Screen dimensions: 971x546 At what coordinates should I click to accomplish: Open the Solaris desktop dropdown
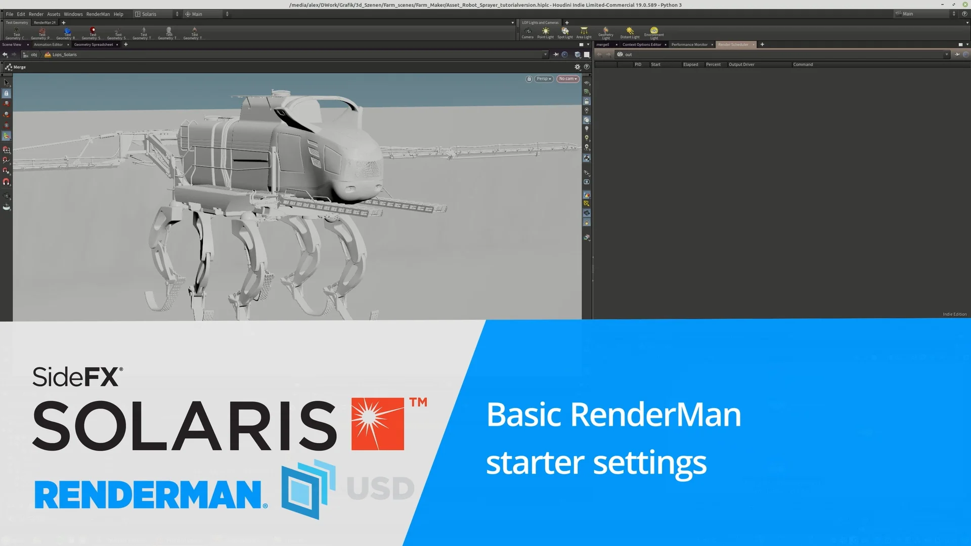click(x=156, y=14)
